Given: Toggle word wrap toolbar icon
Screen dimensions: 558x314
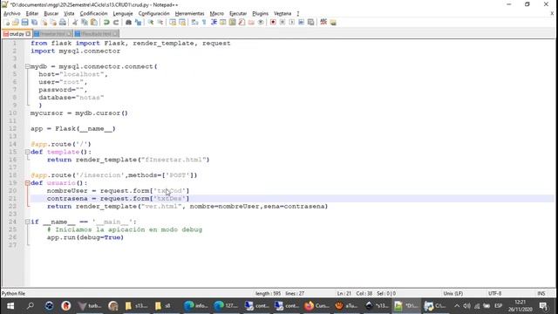Looking at the screenshot, I should 194,23.
